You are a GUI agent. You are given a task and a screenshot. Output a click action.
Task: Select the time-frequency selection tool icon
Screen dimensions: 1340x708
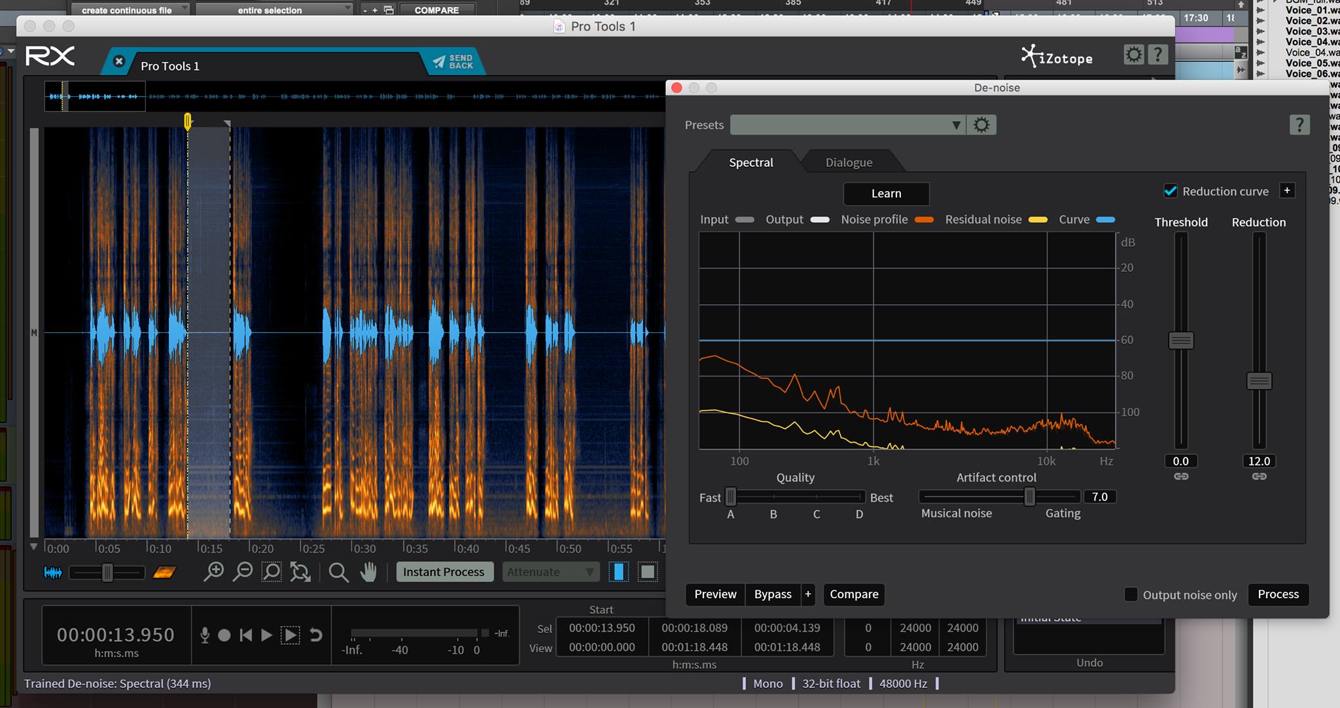[648, 572]
